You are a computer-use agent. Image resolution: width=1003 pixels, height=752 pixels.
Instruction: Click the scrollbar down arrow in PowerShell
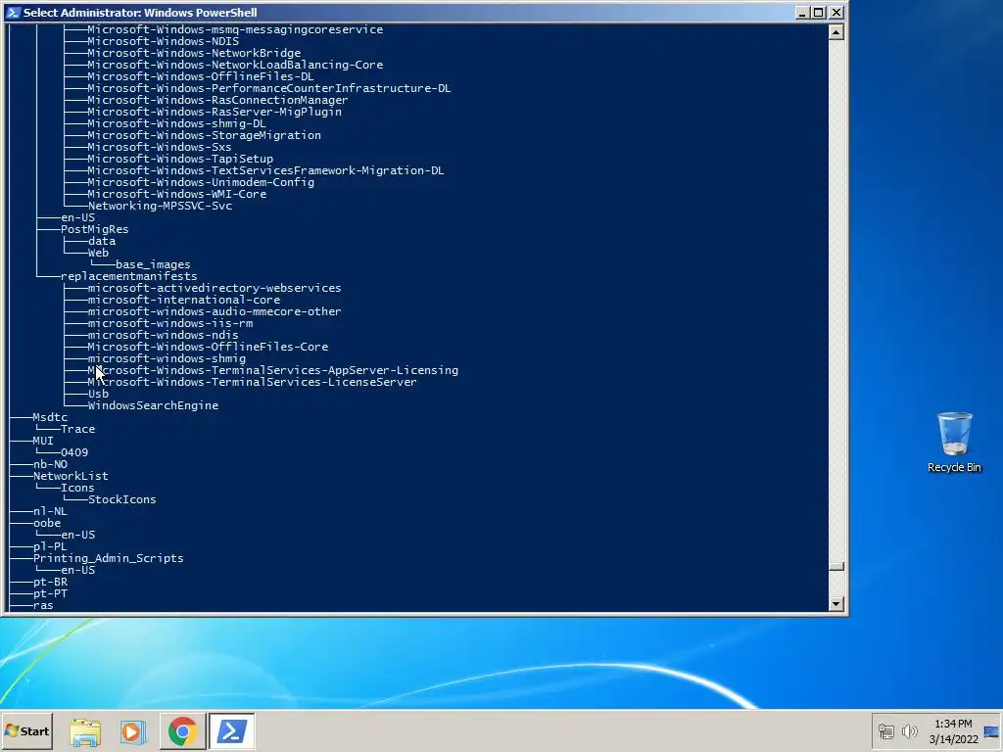(x=836, y=603)
